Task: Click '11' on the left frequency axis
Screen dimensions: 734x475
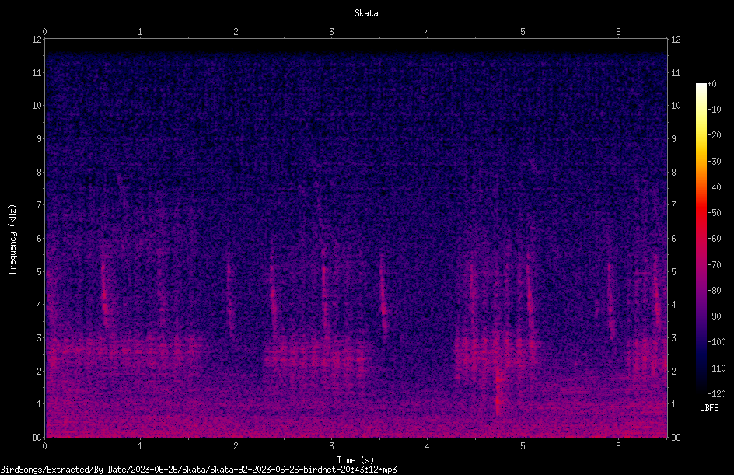Action: click(x=37, y=72)
